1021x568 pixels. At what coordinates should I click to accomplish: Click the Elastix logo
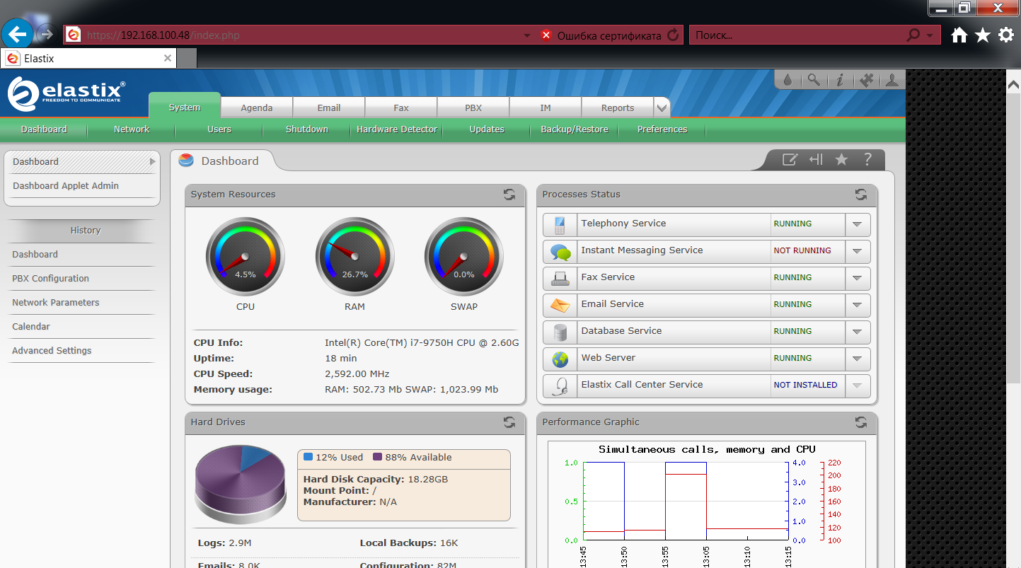pos(67,93)
